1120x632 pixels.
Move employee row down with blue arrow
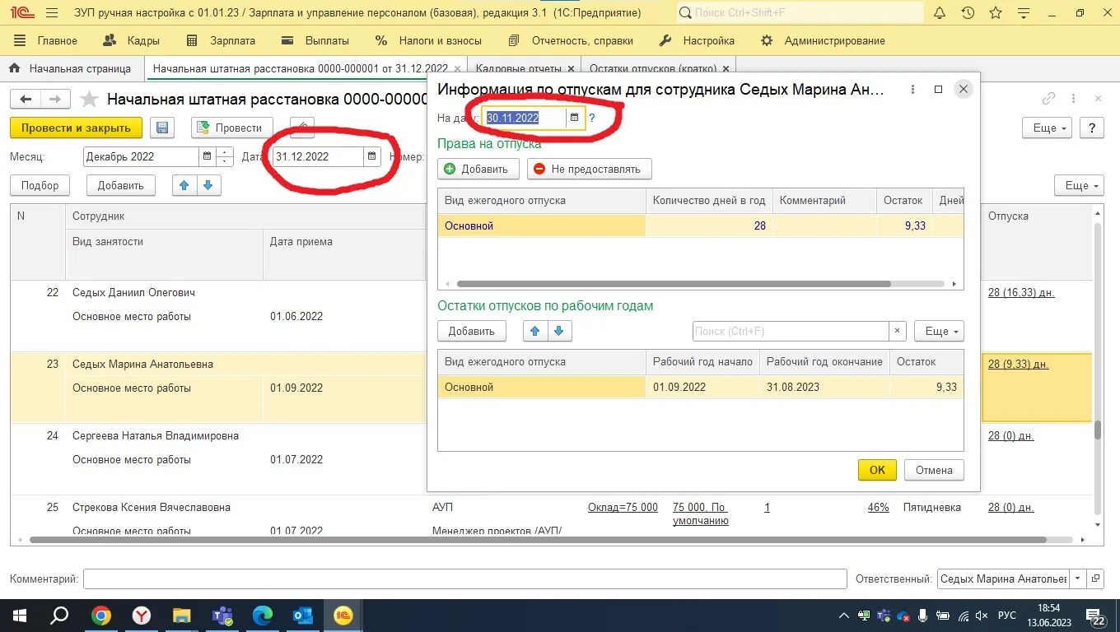click(x=208, y=185)
